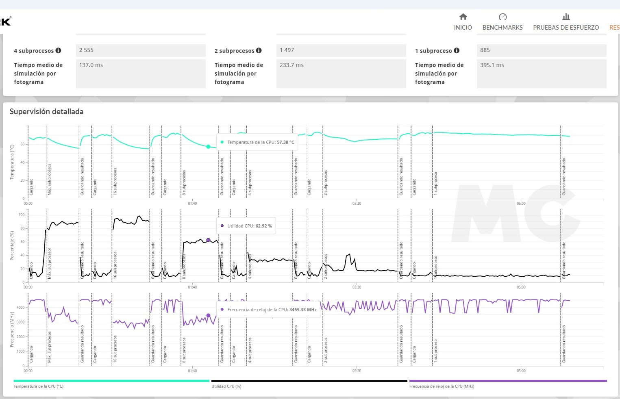This screenshot has height=399, width=620.
Task: Click the BENCHMARKS text label
Action: click(x=503, y=28)
